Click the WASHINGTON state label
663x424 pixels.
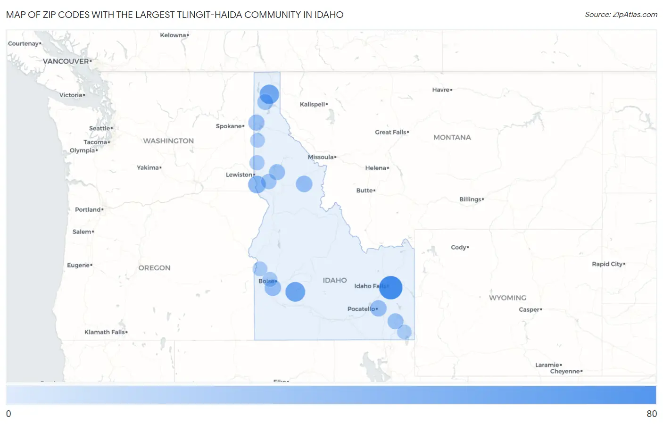pyautogui.click(x=168, y=141)
